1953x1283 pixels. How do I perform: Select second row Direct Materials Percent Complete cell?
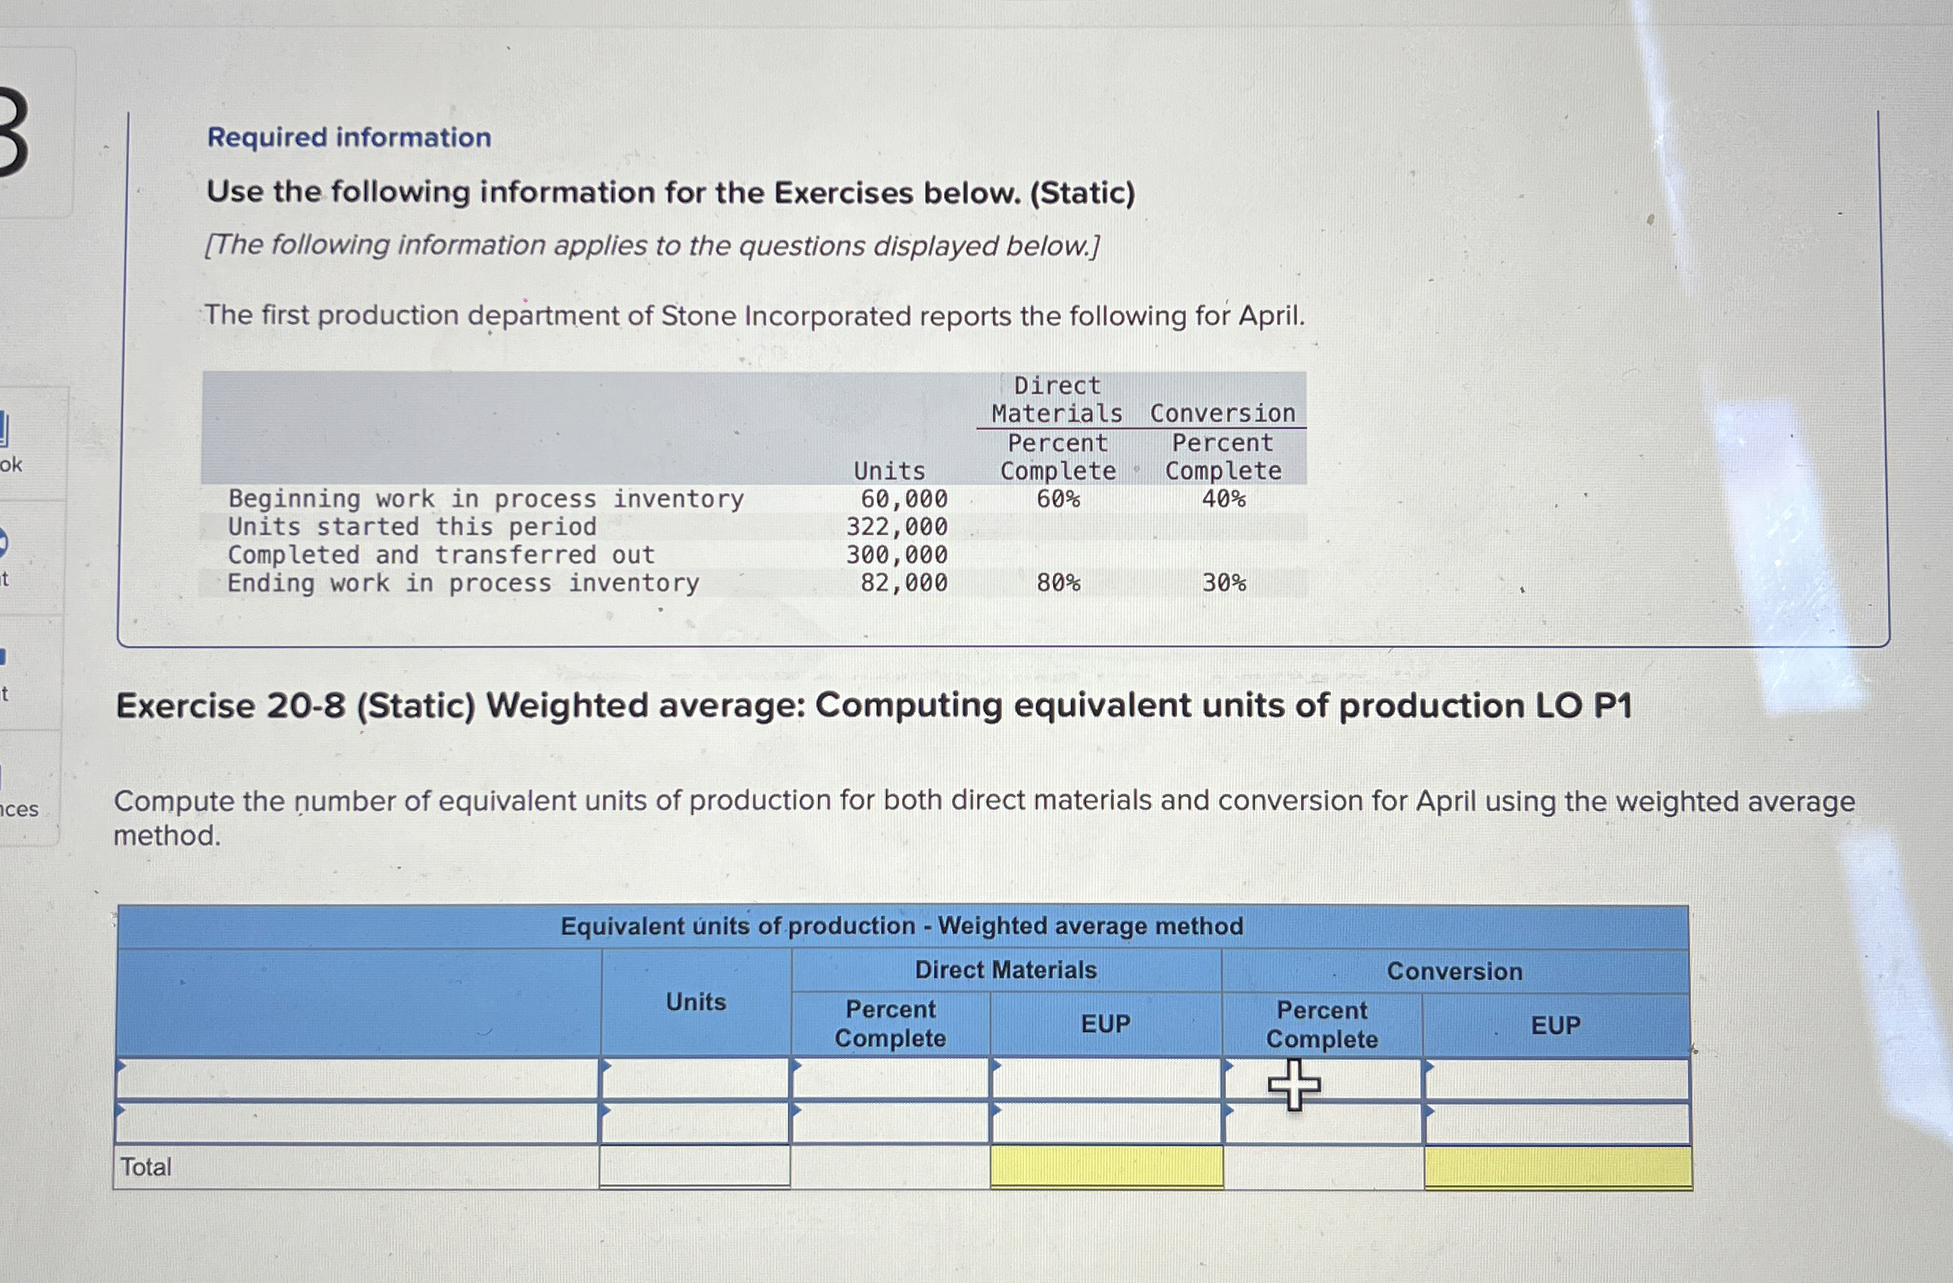[890, 1123]
